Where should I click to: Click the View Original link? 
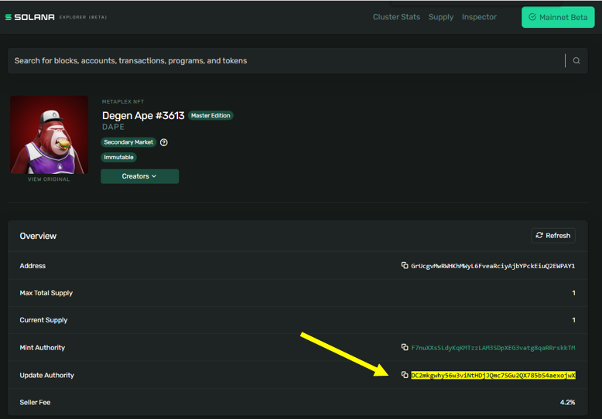tap(49, 179)
